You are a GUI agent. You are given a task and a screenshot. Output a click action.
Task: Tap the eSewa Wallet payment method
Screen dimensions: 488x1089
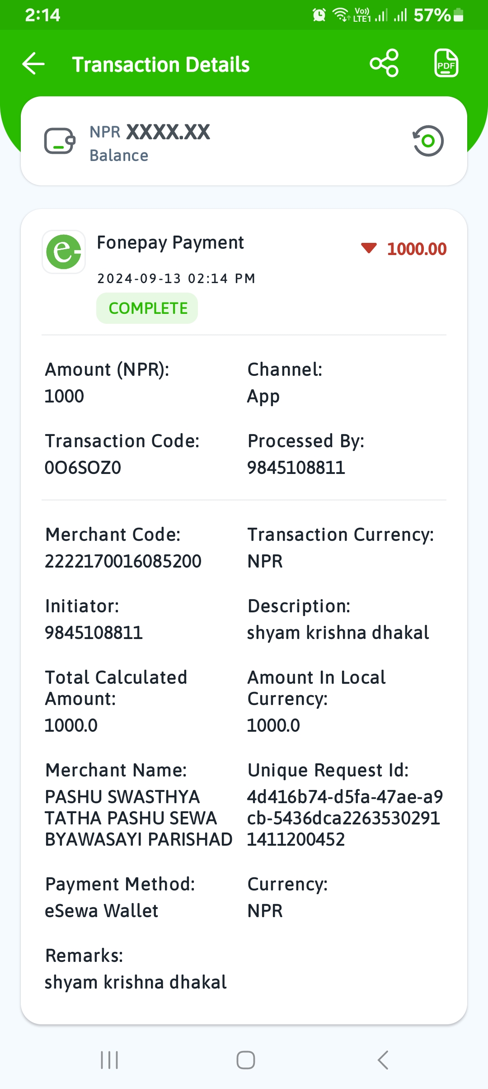tap(102, 911)
